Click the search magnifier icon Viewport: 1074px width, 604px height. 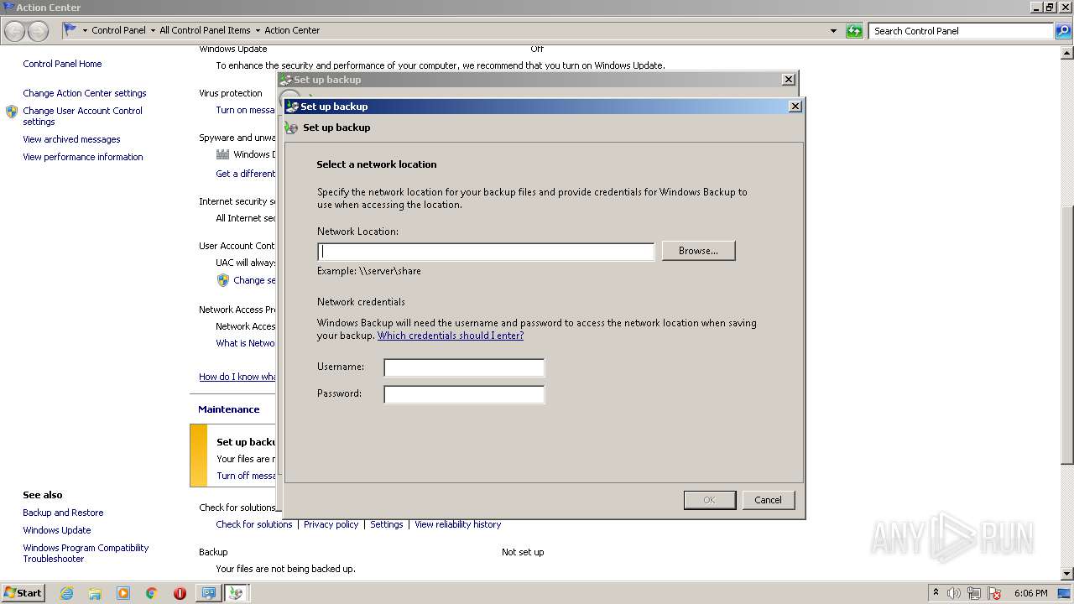click(x=1063, y=31)
